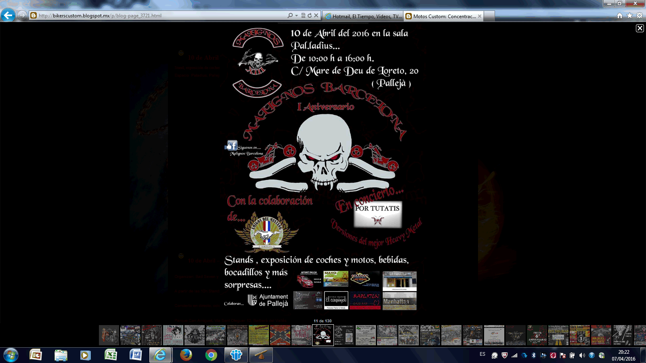Close the Motos Custom tab
Image resolution: width=646 pixels, height=363 pixels.
click(x=480, y=16)
